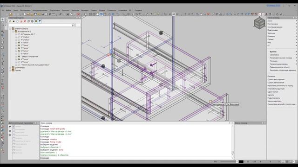
Task: Collapse the "К1 Изделие № 1" folder node
Action: (x=14, y=32)
